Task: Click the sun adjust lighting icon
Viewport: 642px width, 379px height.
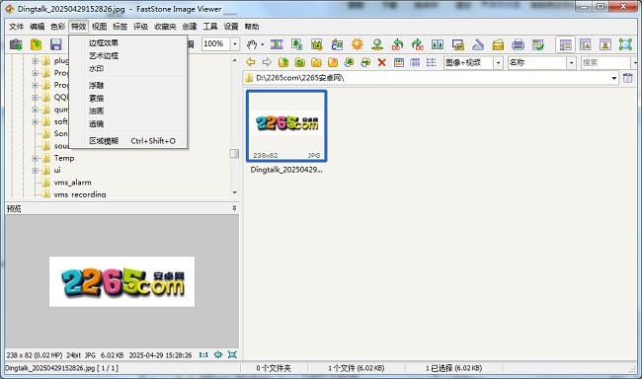Action: pyautogui.click(x=357, y=44)
